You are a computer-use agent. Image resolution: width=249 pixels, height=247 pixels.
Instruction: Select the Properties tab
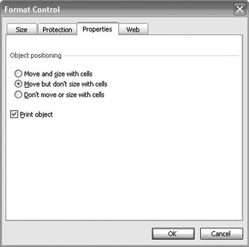point(98,29)
